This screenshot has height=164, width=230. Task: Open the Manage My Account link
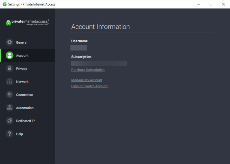pyautogui.click(x=87, y=80)
